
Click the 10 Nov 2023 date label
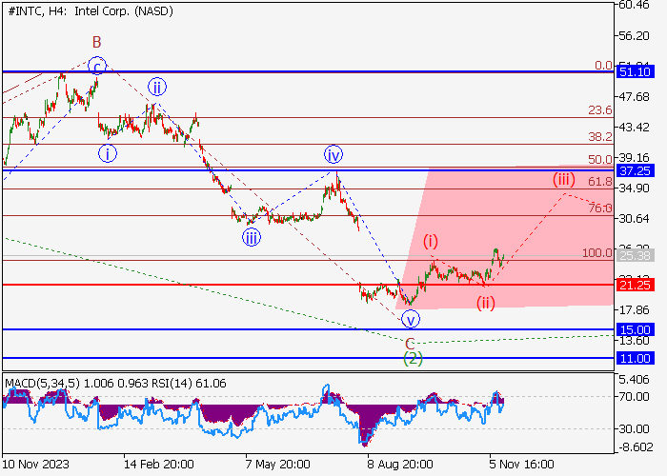[36, 464]
